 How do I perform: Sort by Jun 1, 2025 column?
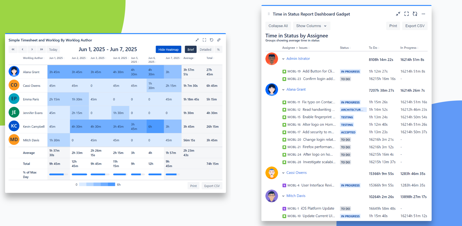click(57, 58)
